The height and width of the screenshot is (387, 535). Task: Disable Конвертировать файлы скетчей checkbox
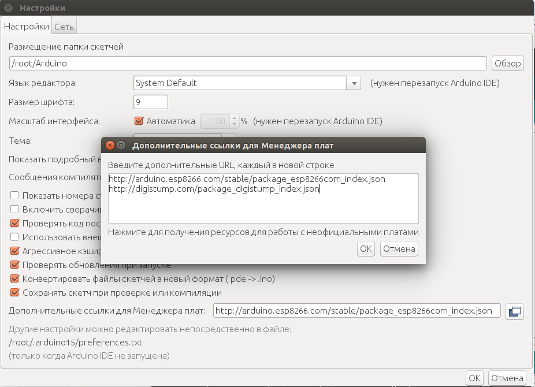tap(15, 279)
